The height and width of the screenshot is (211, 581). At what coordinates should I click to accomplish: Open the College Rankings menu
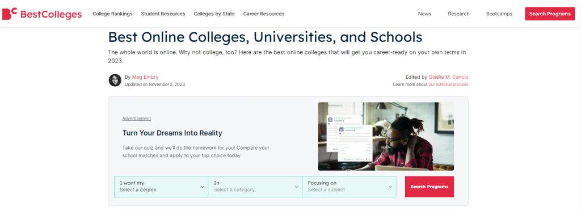[x=112, y=14]
